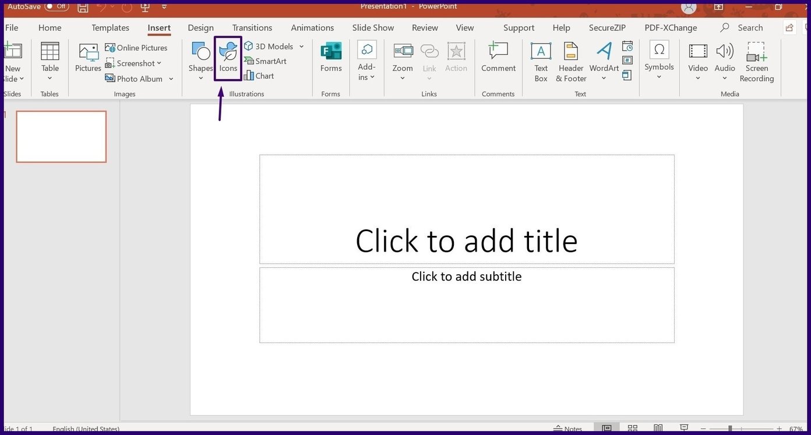Start Slide Show from status bar

click(685, 429)
